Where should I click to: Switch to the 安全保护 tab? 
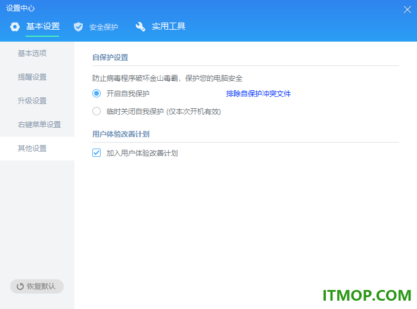point(104,27)
